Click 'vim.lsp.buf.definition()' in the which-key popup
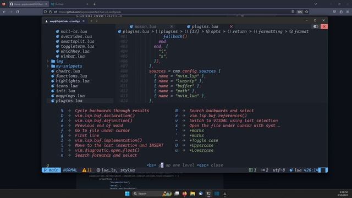The width and height of the screenshot is (352, 198). click(104, 120)
